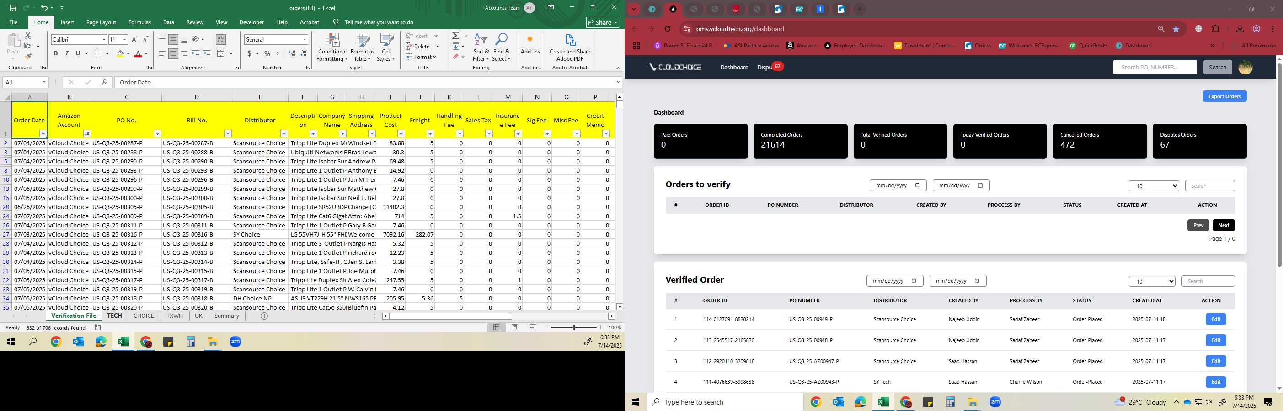Open the Formulas ribbon tab
The height and width of the screenshot is (411, 1283).
click(x=139, y=22)
